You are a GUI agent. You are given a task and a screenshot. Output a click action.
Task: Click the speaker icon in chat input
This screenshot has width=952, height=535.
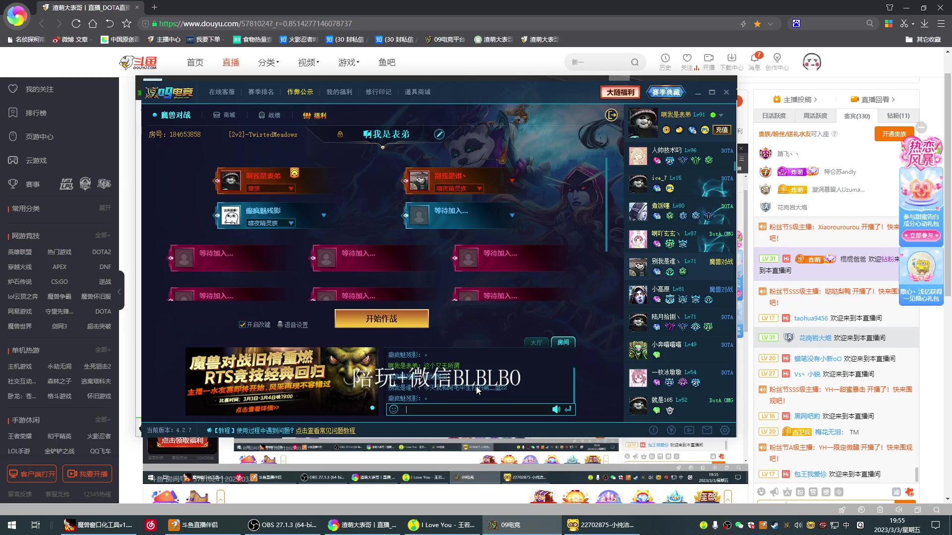(x=556, y=409)
